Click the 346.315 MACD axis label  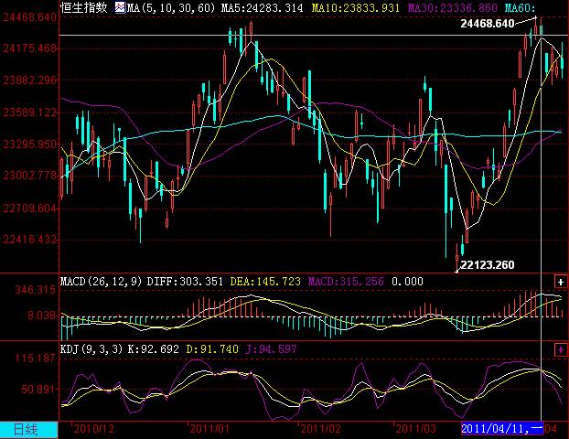coord(35,290)
